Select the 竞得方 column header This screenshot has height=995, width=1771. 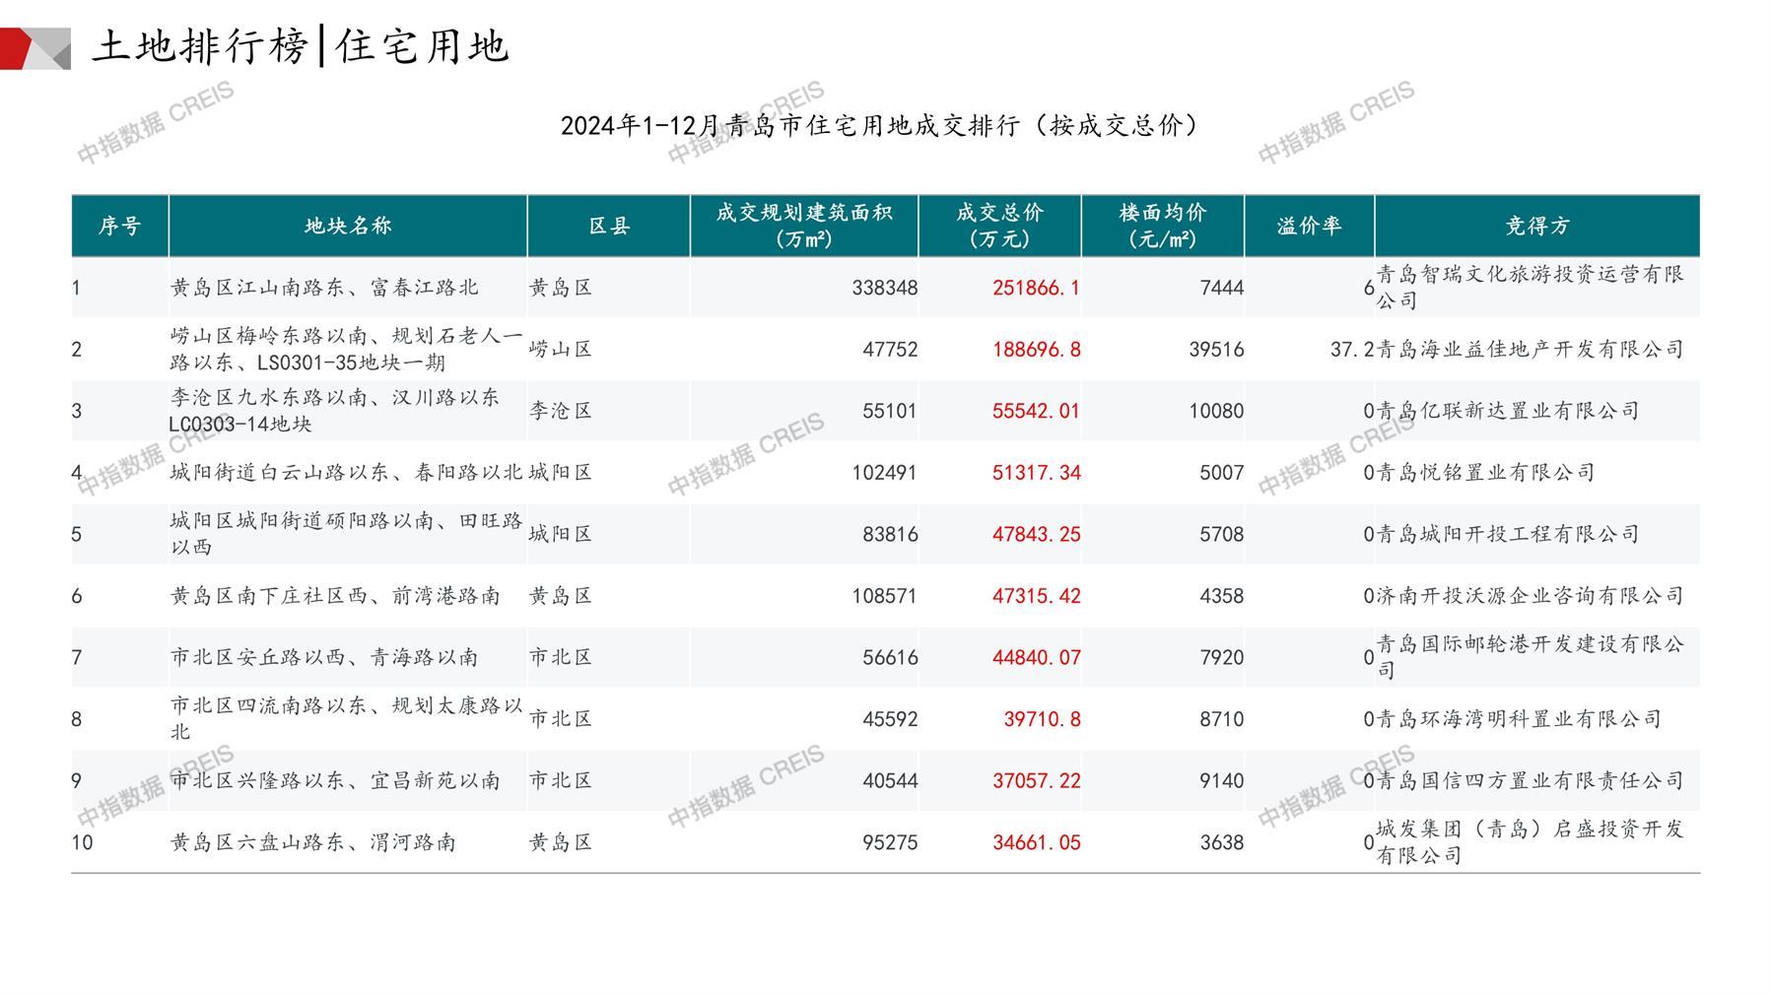1536,226
